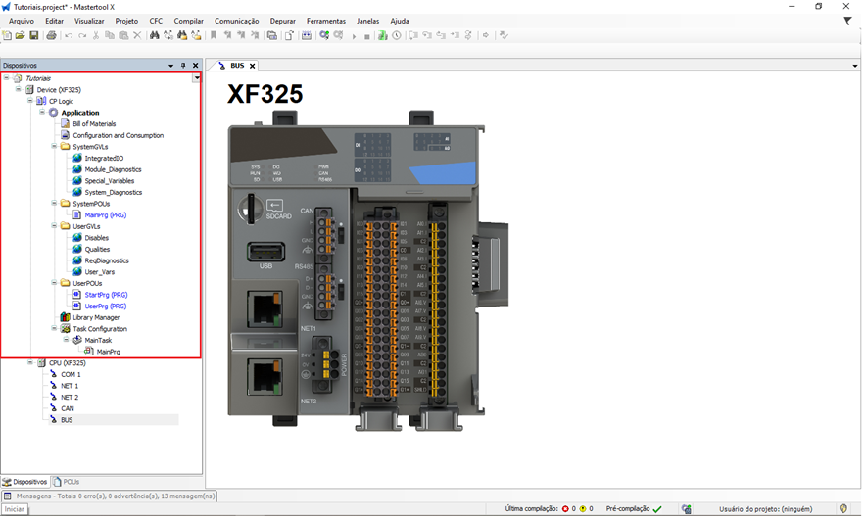Open the Ferramentas menu
This screenshot has width=866, height=520.
point(325,21)
